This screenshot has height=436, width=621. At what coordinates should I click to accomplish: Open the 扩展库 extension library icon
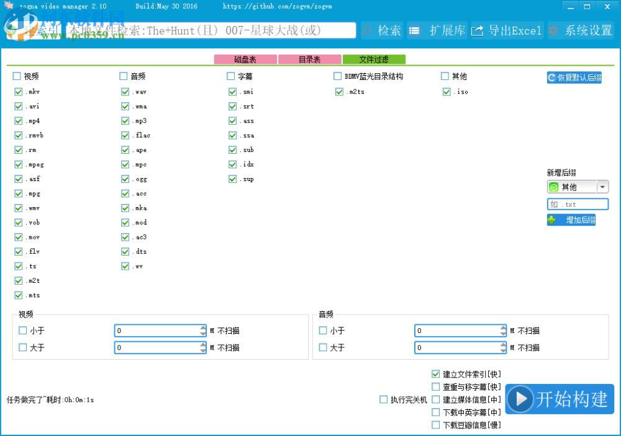pos(414,30)
